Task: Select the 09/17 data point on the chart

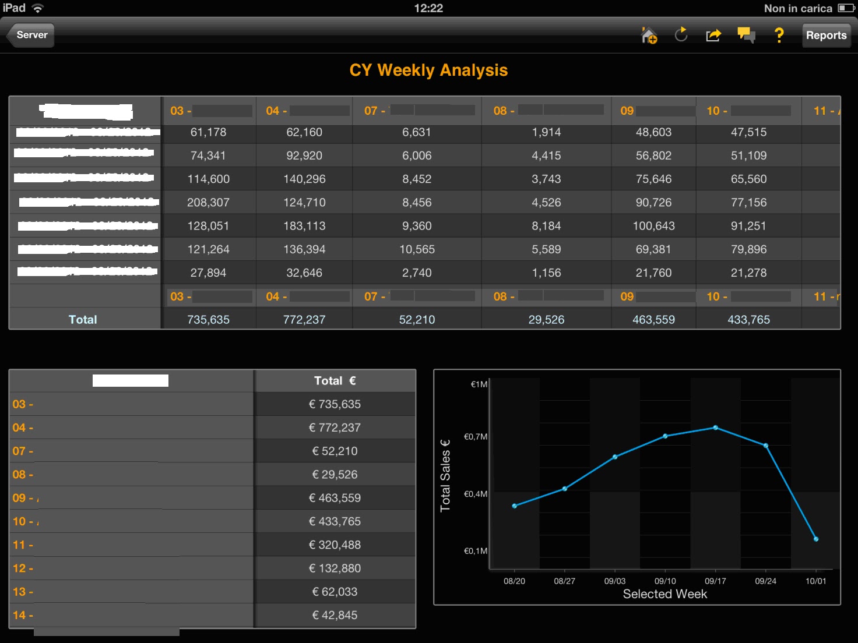Action: pyautogui.click(x=716, y=428)
